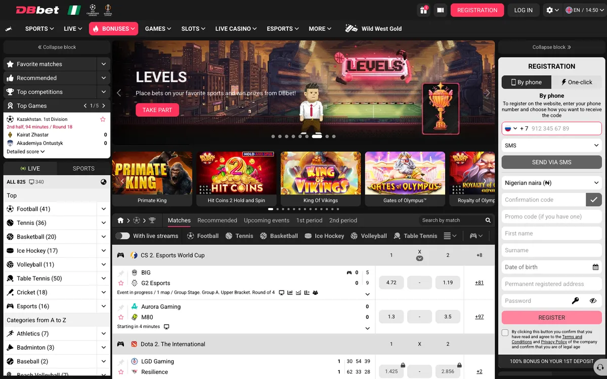Click TAKE PART on the Levels banner
The height and width of the screenshot is (379, 607).
point(157,110)
